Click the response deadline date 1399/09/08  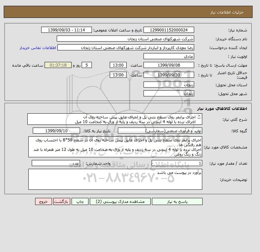click(169, 65)
